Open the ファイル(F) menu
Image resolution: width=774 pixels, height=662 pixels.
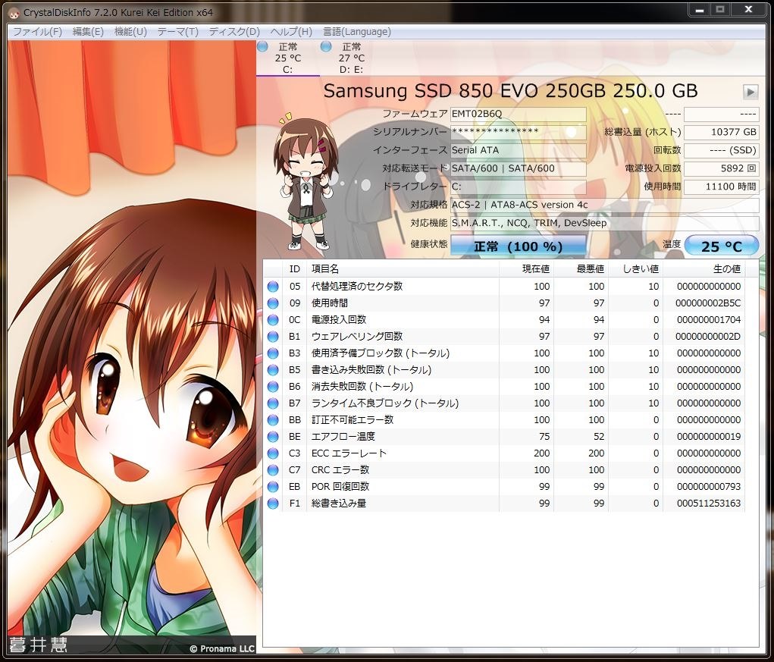37,32
